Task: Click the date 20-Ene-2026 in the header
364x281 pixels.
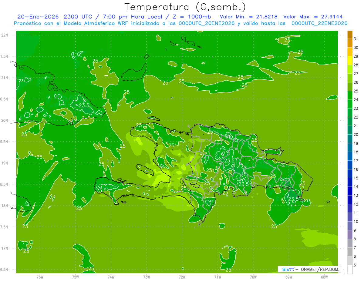Action: (38, 17)
